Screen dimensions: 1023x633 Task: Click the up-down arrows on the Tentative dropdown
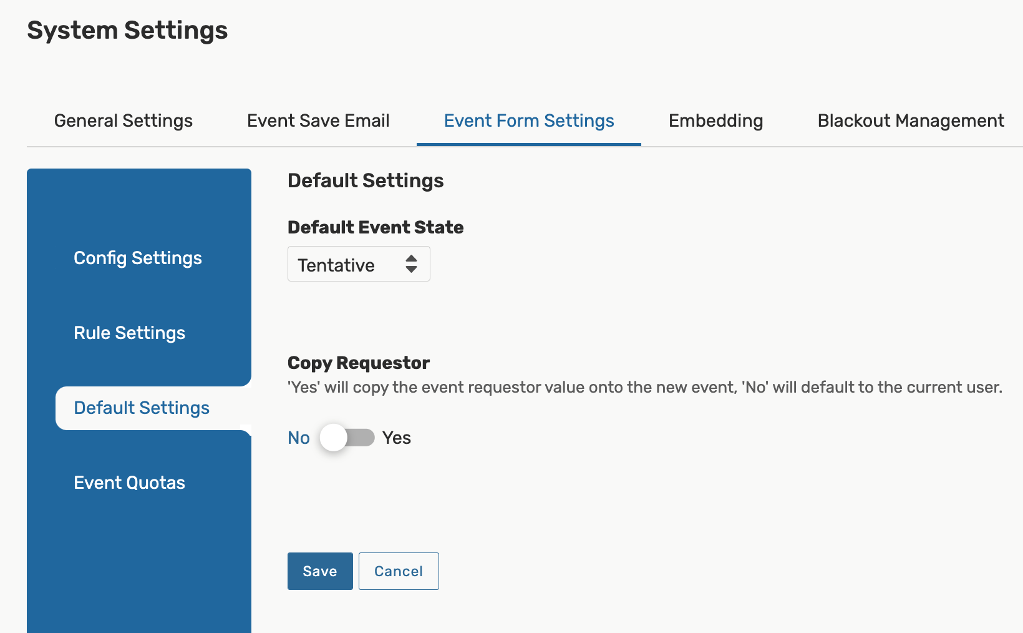tap(411, 264)
